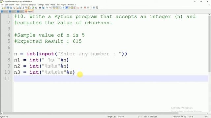The width and height of the screenshot is (211, 118).
Task: Open the File menu
Action: pos(2,5)
